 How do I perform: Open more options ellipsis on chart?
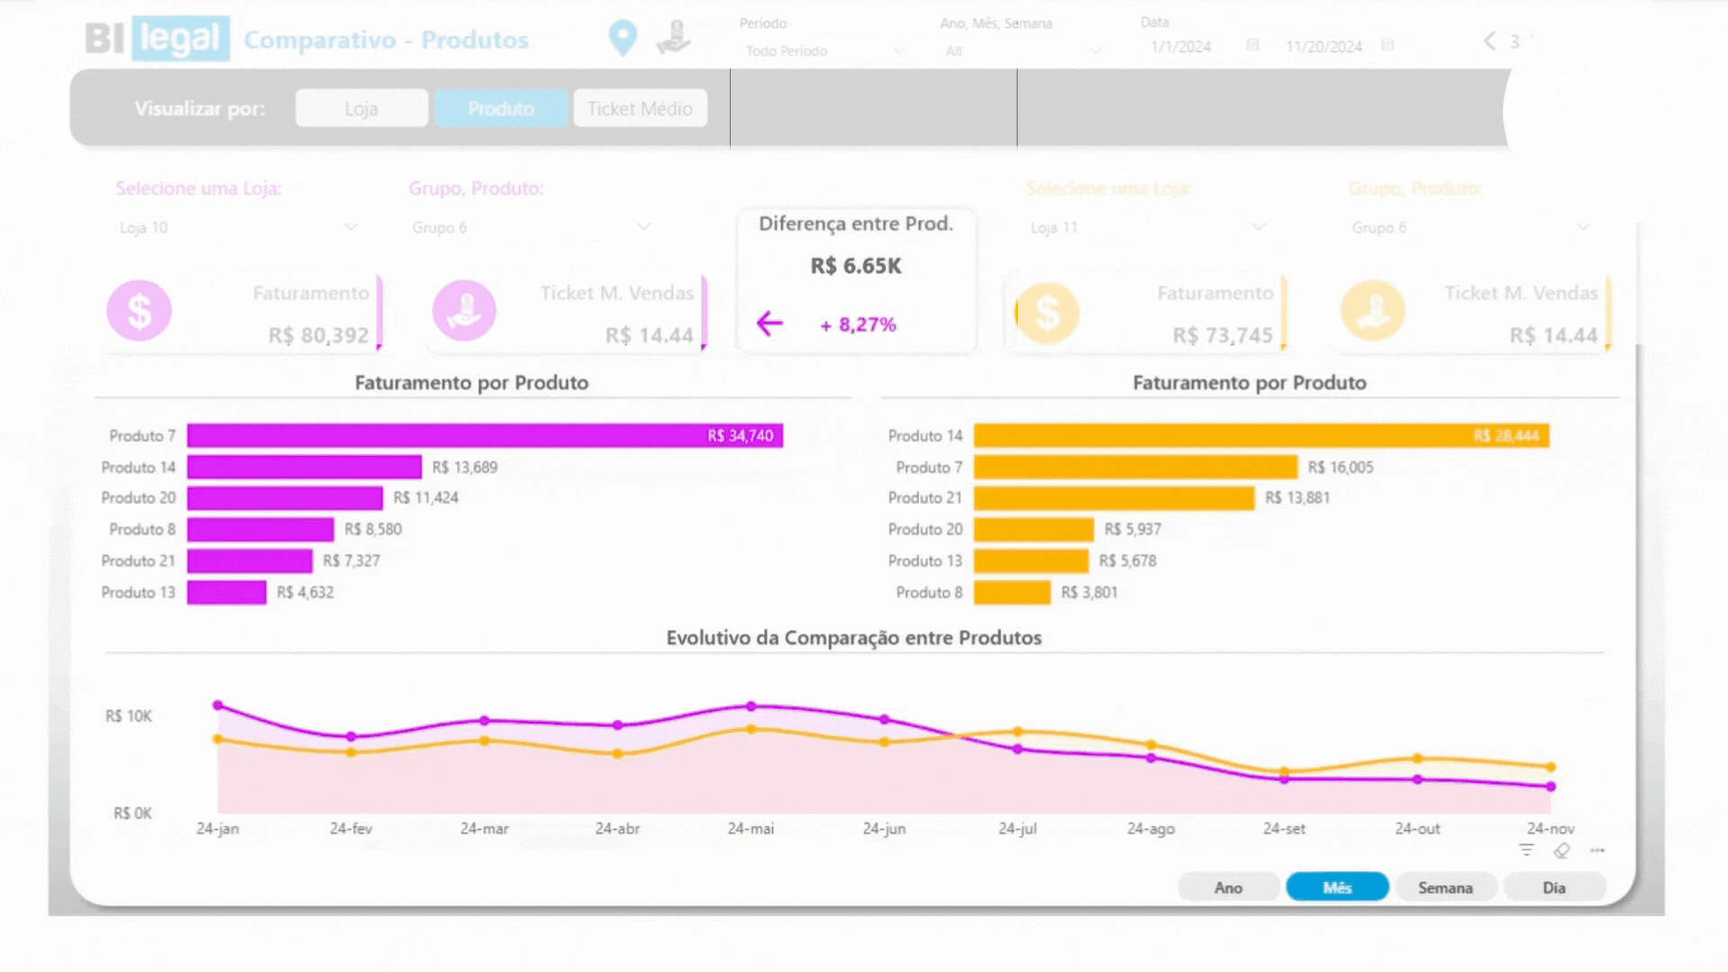pyautogui.click(x=1597, y=850)
